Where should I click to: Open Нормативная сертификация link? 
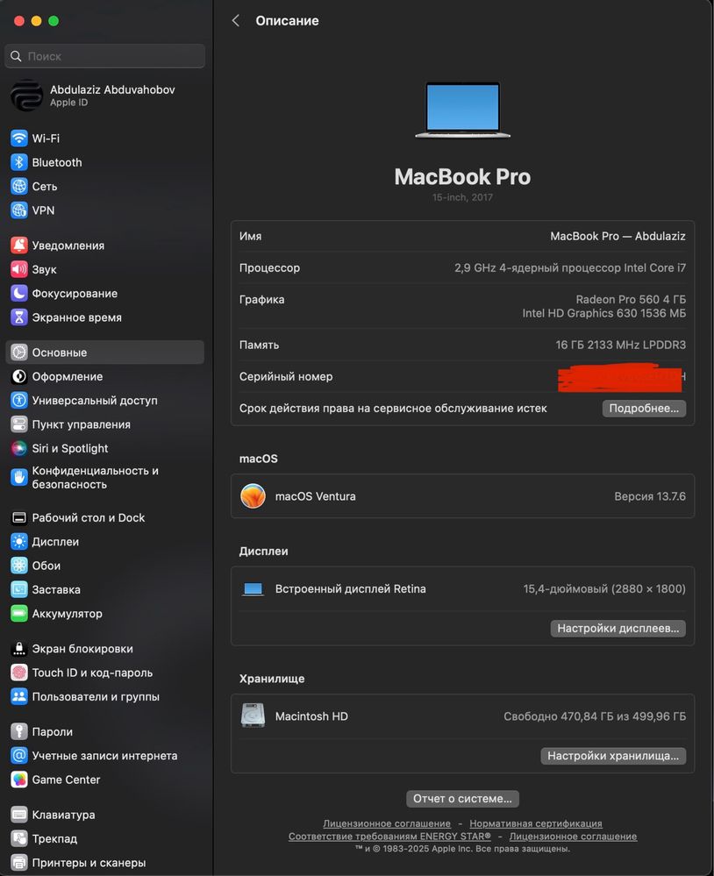(536, 823)
